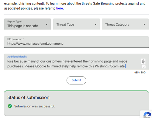Click the text area scroll up arrow
Image resolution: width=152 pixels, height=118 pixels.
(x=143, y=60)
